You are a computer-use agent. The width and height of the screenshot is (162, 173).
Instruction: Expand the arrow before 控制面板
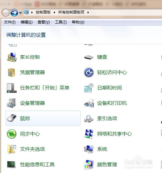[32, 12]
